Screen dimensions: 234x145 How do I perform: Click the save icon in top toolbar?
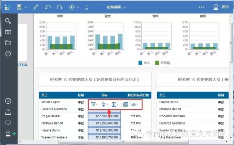coord(20,7)
